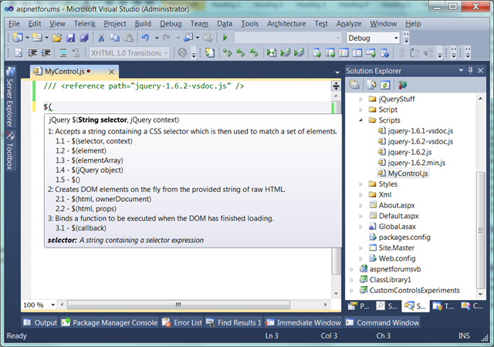494x347 pixels.
Task: Click the Undo arrow icon
Action: pos(146,38)
